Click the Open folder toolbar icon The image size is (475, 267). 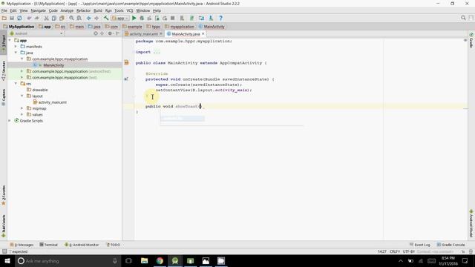4,18
